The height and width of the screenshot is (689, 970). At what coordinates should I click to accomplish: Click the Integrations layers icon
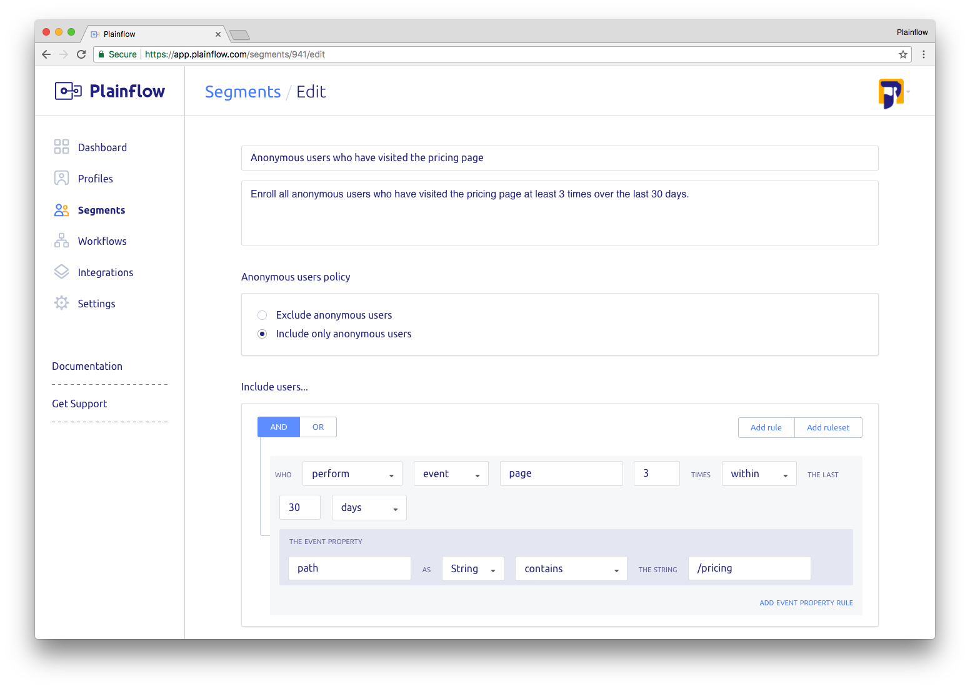[61, 272]
